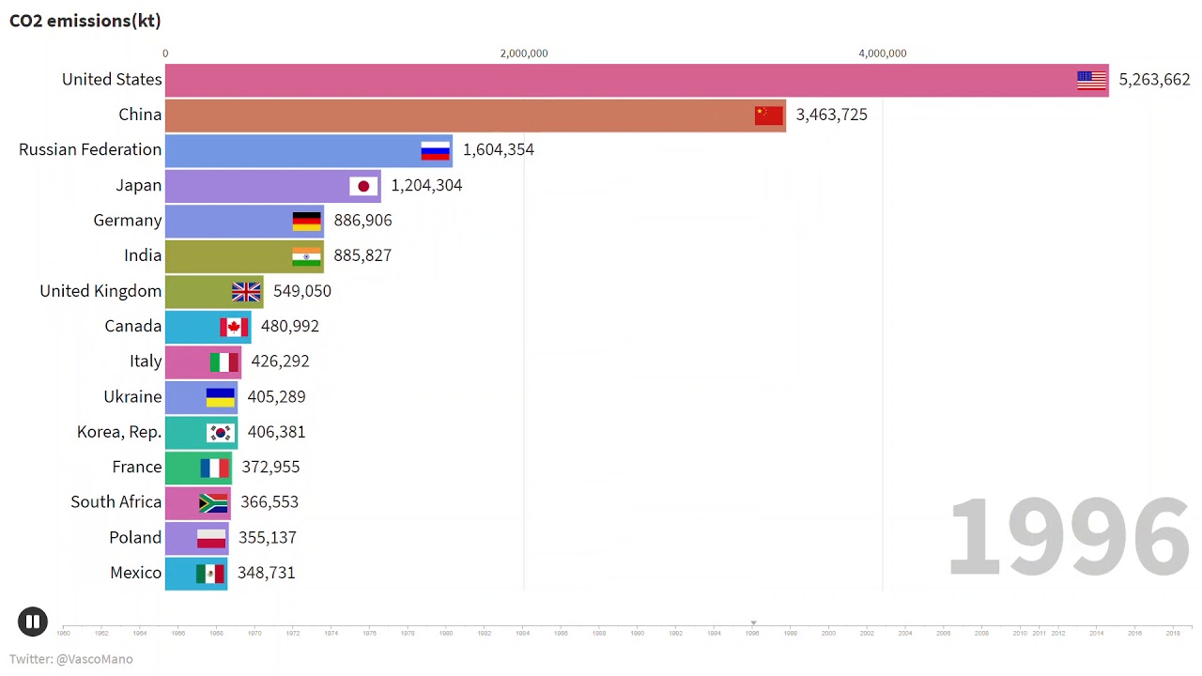Click the 'CO2 emissions(kt)' chart title
The height and width of the screenshot is (676, 1202).
click(x=85, y=21)
